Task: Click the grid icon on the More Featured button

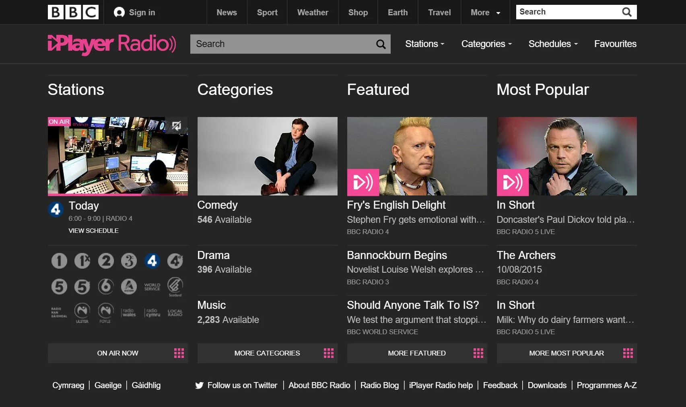Action: (x=478, y=353)
